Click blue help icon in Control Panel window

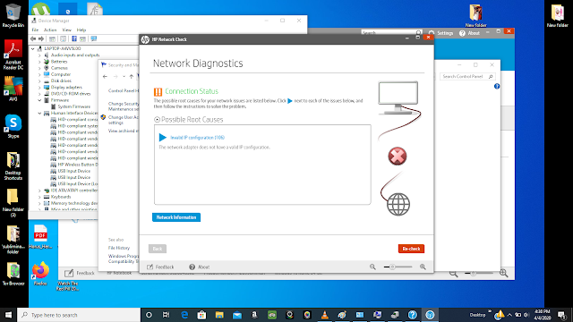(x=497, y=87)
